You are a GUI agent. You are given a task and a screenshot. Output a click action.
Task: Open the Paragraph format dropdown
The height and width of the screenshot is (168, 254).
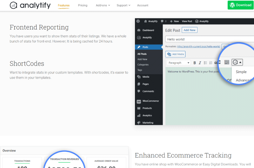[x=179, y=63]
